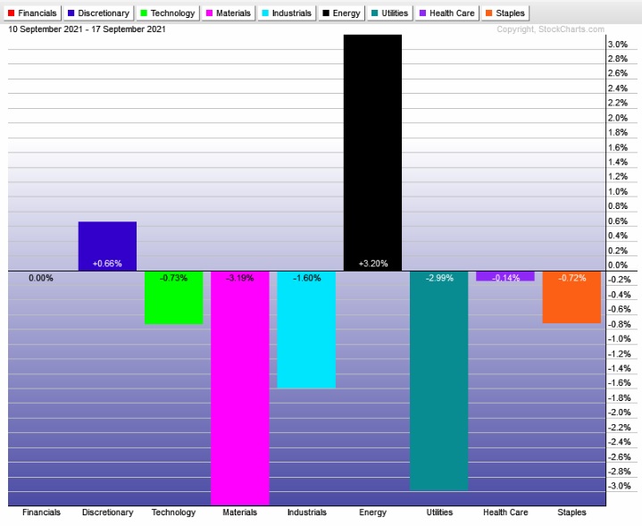Click the orange Staples bar
Viewport: 642px width, 526px height.
click(x=571, y=297)
